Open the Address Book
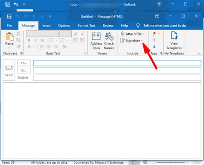Viewport: 204px width, 165px height. 96,41
